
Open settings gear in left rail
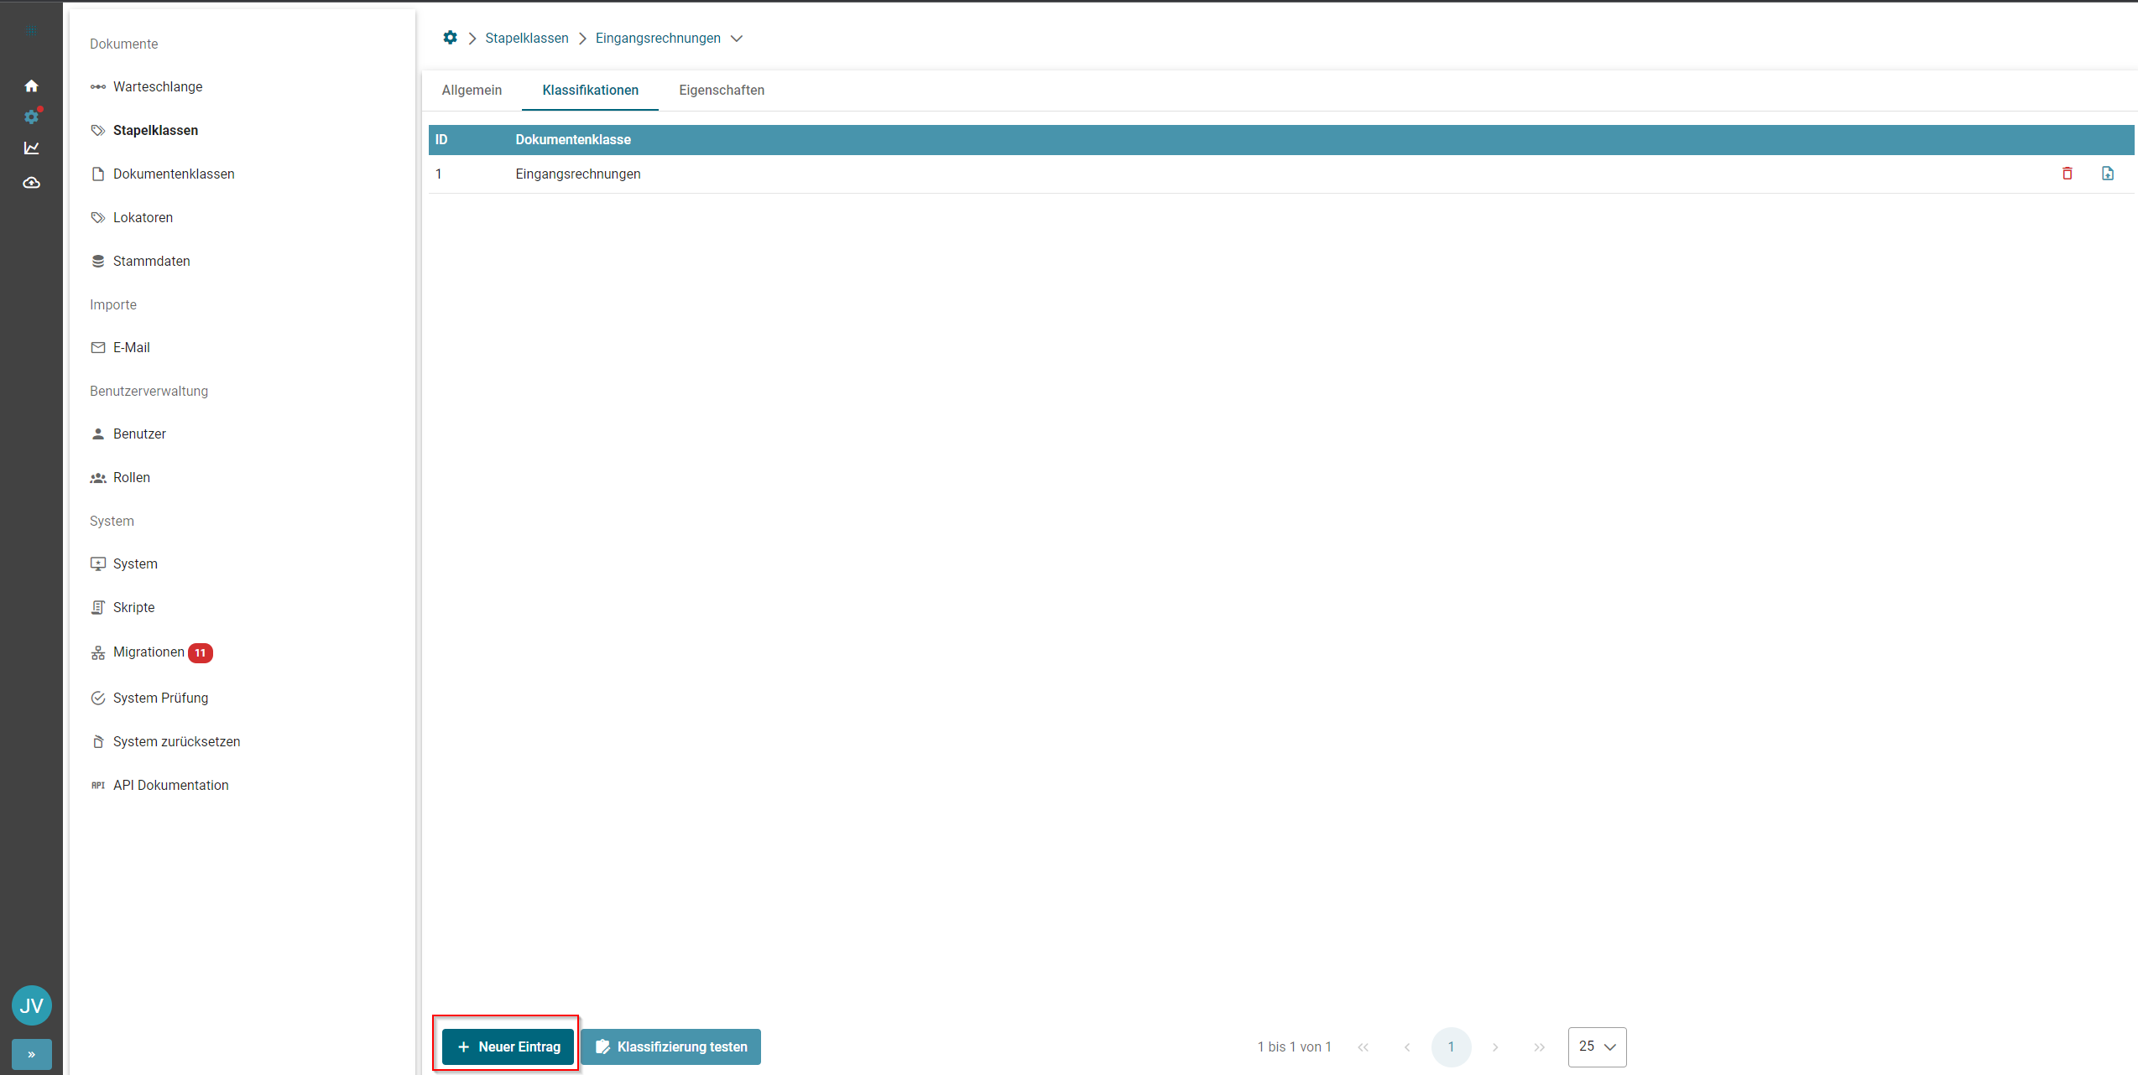(x=31, y=117)
